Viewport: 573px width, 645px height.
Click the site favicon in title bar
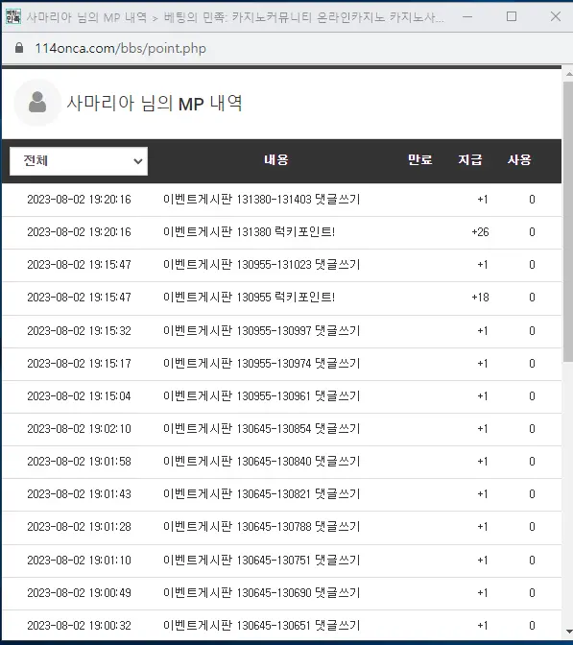pos(13,16)
